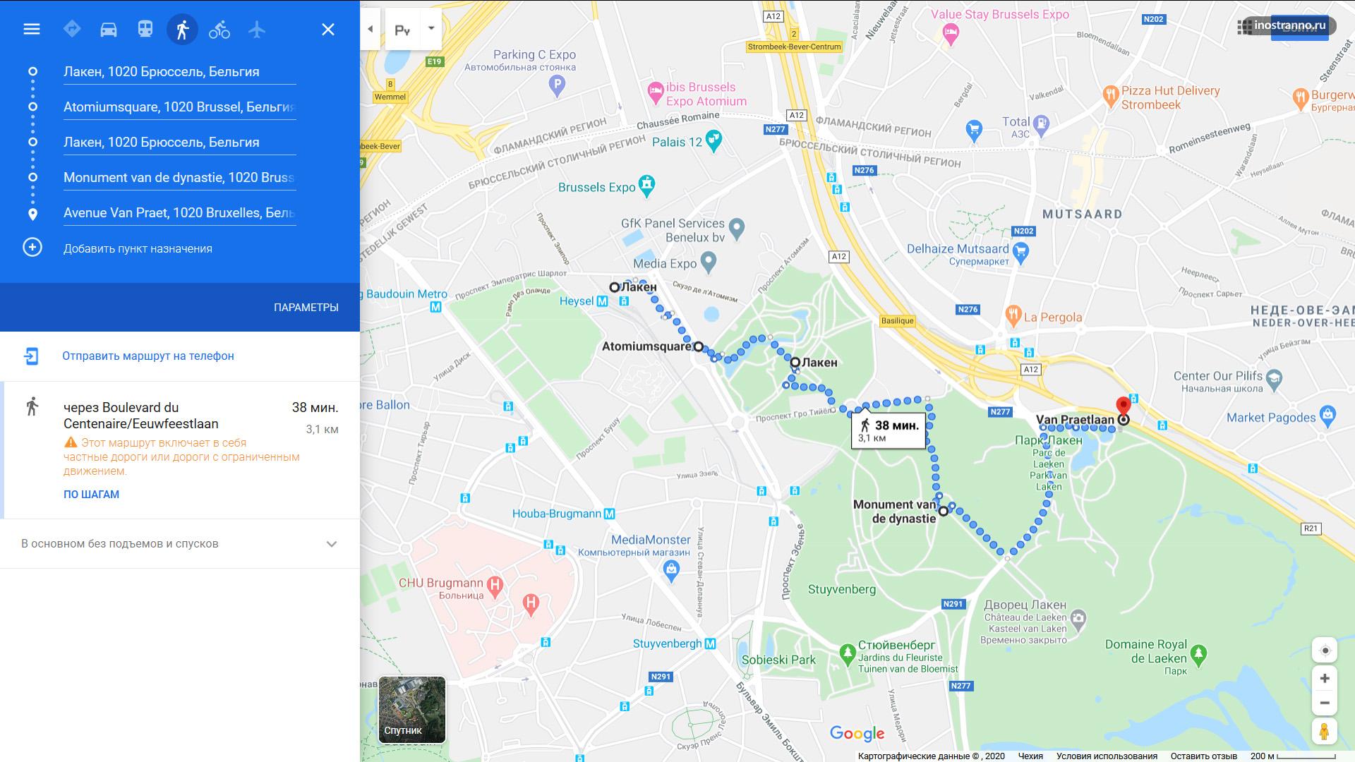Image resolution: width=1355 pixels, height=762 pixels.
Task: Open Street View pegman
Action: (1325, 731)
